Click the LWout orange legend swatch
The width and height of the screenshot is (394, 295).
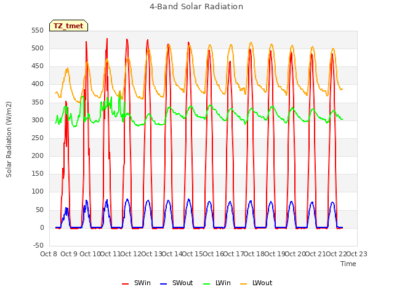tap(244, 284)
